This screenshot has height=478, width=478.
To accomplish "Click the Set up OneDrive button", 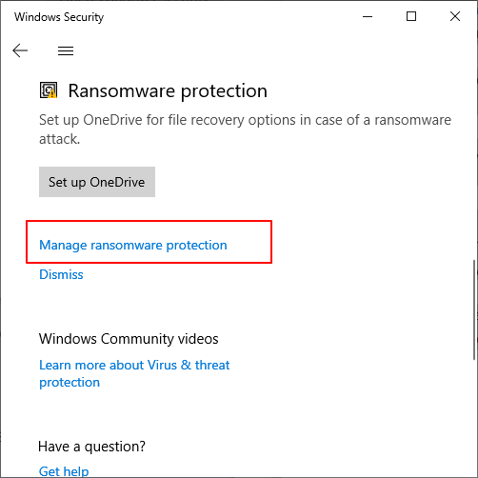I will [x=97, y=182].
